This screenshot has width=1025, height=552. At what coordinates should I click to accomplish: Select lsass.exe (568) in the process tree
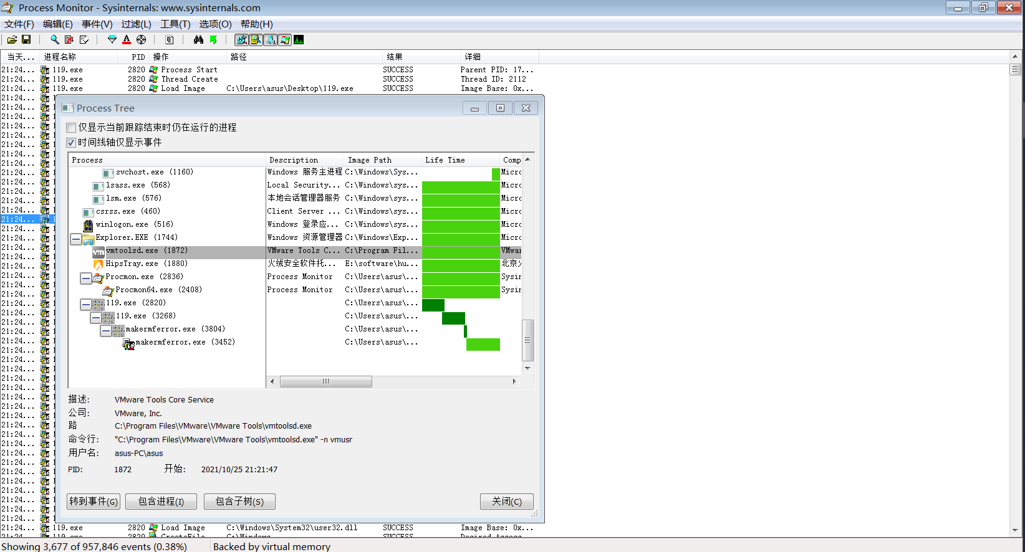point(138,185)
